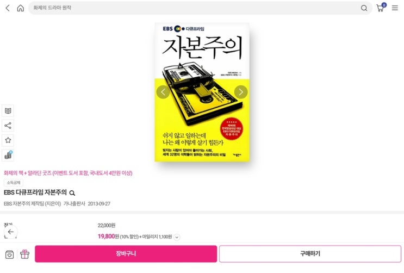Buy now with 구매하기 button
Viewport: 404px width, 273px height.
(x=310, y=253)
